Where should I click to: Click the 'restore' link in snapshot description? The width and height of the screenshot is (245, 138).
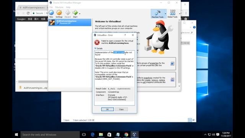[162, 80]
